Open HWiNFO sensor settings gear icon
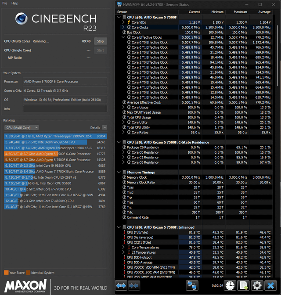281x295 pixels. coord(257,286)
